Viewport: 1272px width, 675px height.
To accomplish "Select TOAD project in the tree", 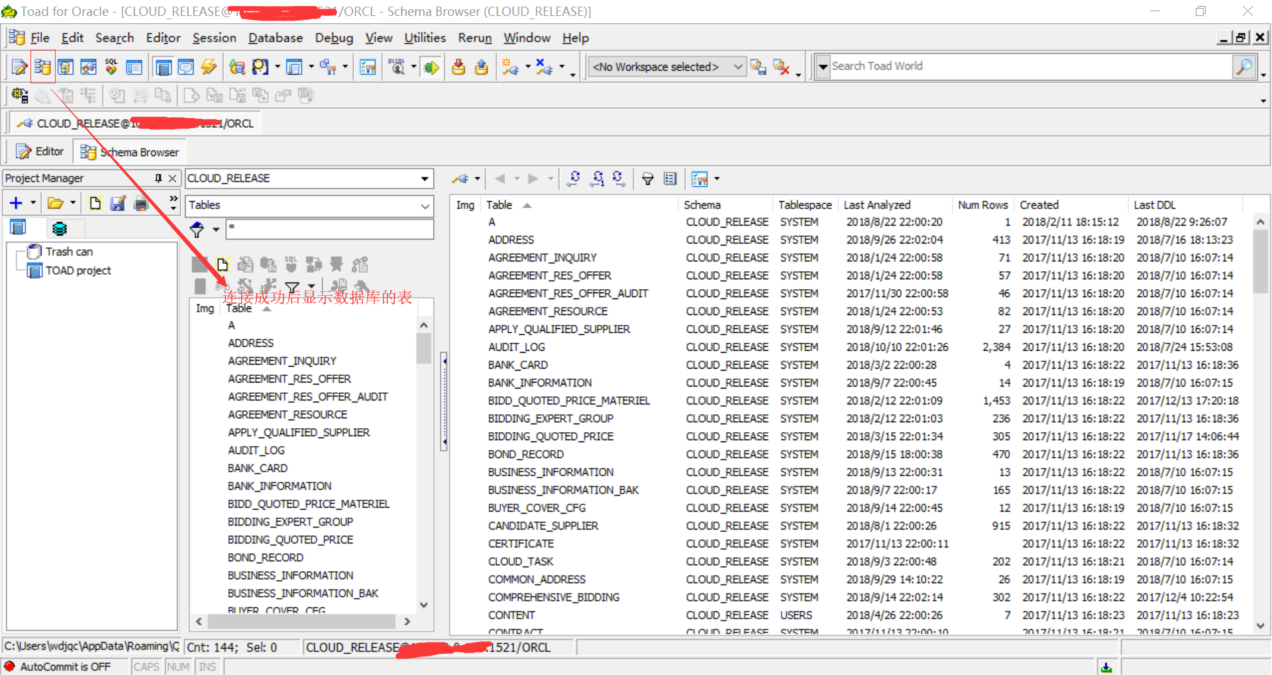I will (x=78, y=271).
